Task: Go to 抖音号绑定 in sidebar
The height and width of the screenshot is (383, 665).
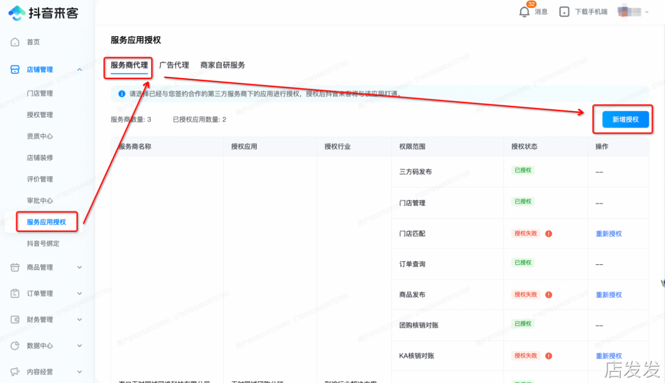Action: click(43, 244)
